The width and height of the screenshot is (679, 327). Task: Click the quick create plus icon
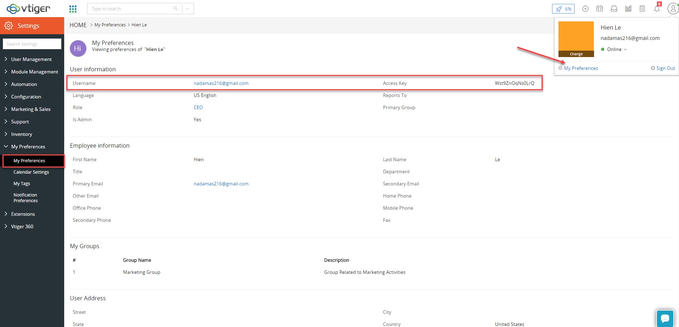585,9
